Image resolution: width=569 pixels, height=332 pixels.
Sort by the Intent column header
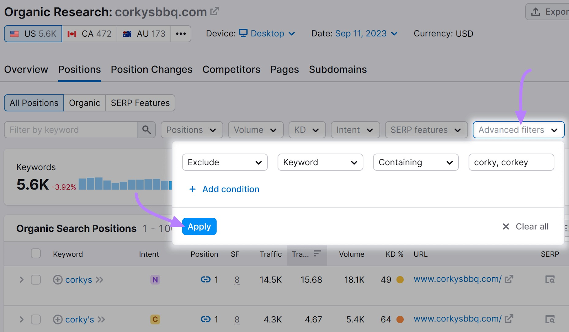(x=149, y=254)
